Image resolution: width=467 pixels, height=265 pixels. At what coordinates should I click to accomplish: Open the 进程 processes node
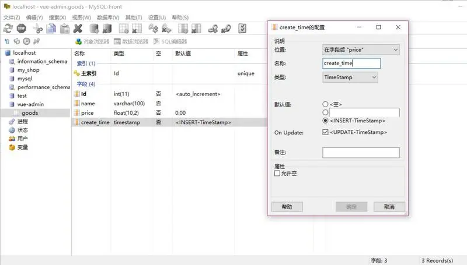(22, 121)
